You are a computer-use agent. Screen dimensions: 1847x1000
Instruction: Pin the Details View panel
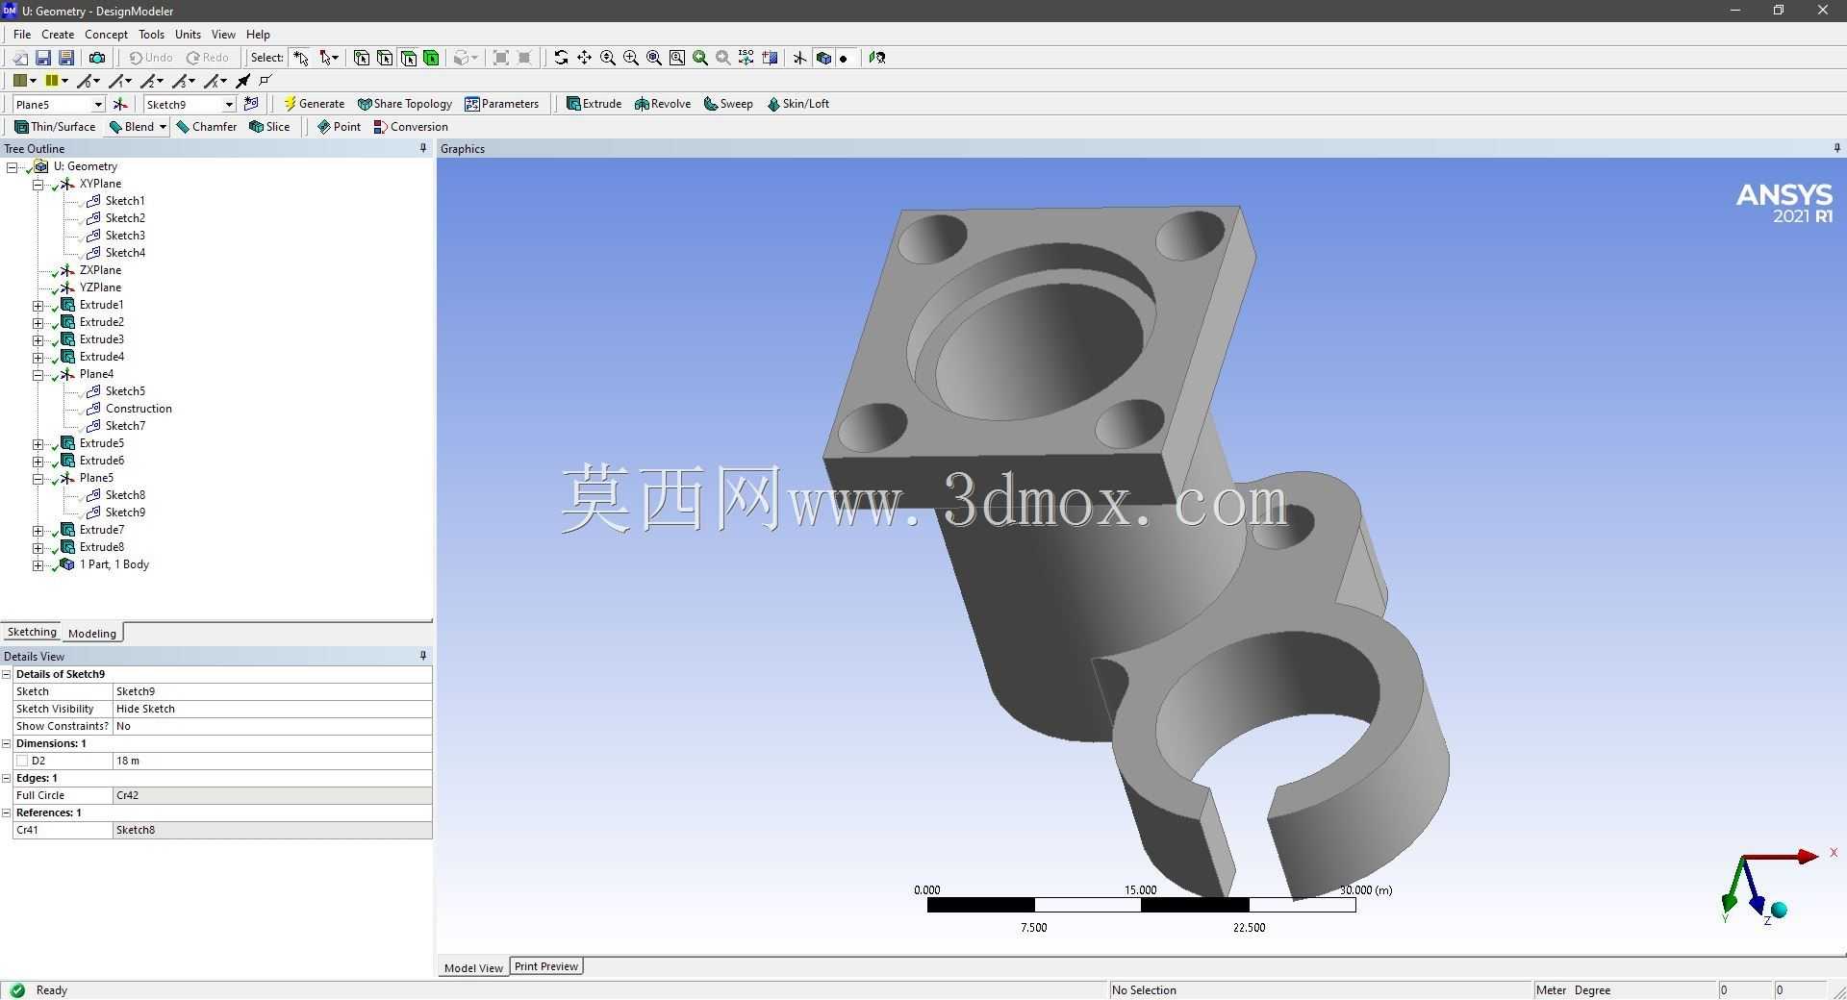(423, 656)
